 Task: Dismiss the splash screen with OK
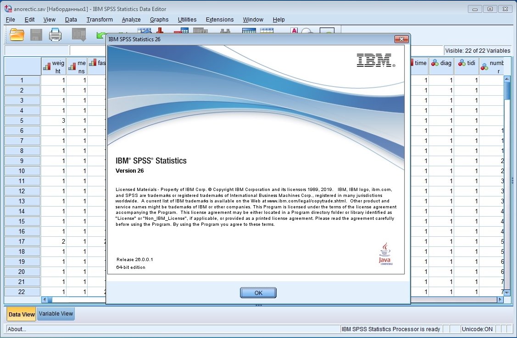coord(258,293)
